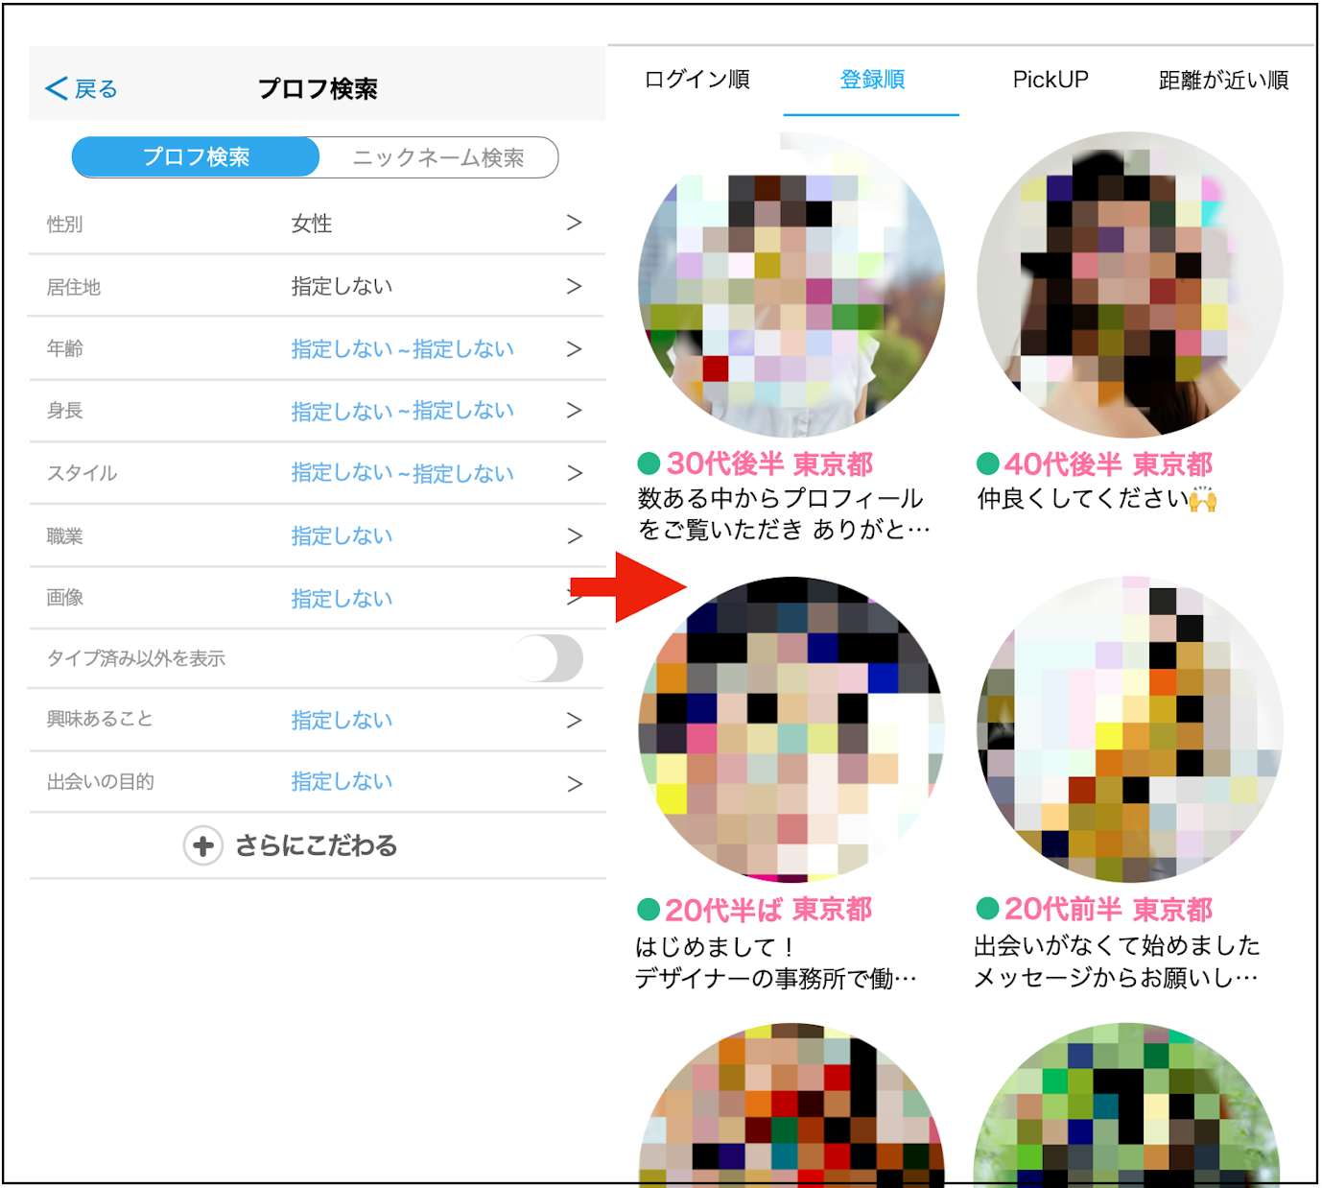The image size is (1322, 1188).
Task: Click the 画像 row label
Action: 64,598
